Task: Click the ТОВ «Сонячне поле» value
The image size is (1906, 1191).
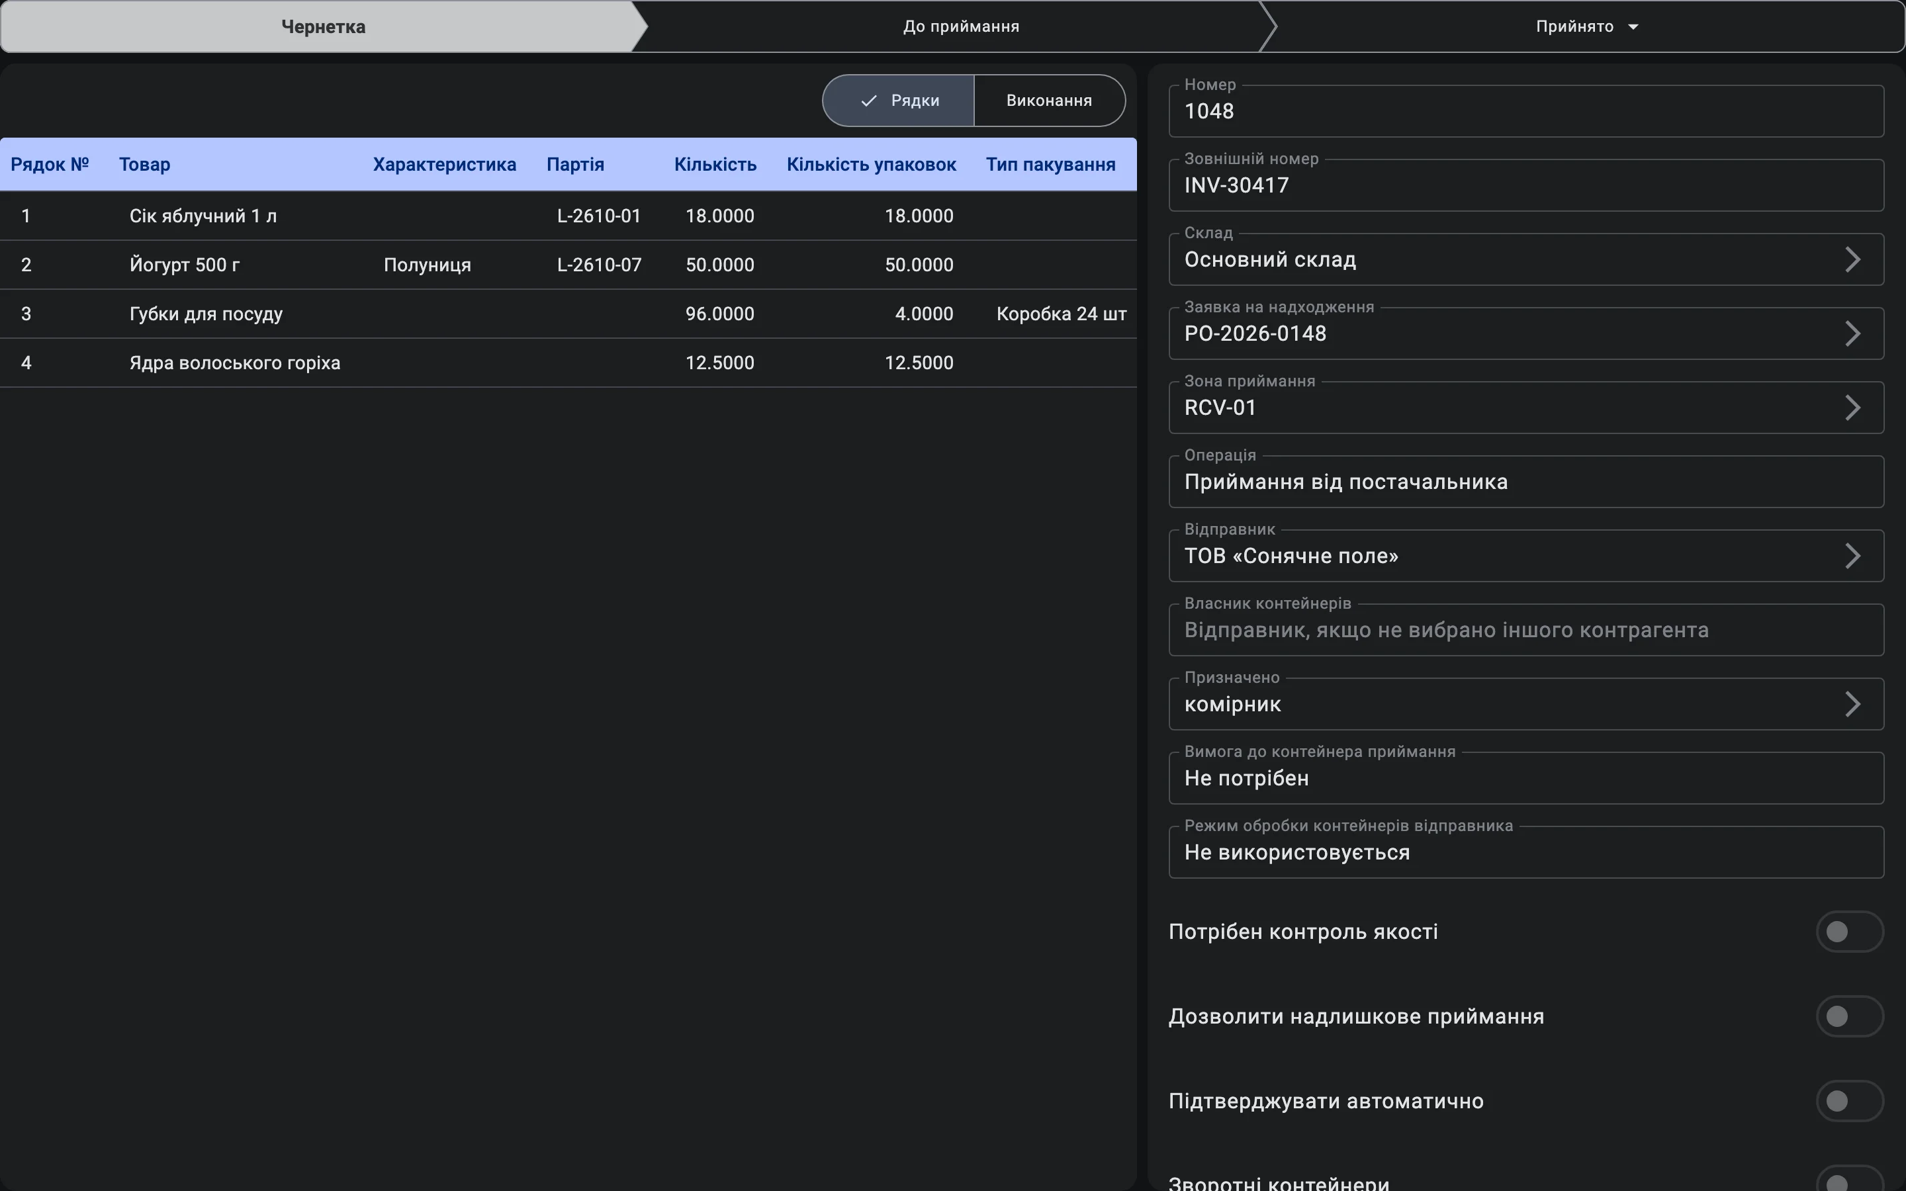Action: click(x=1291, y=555)
